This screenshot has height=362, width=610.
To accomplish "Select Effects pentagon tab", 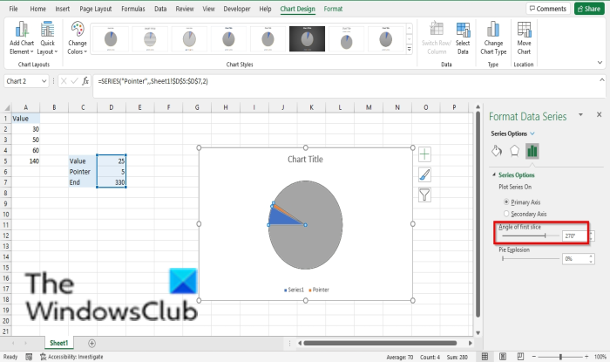I will 514,151.
